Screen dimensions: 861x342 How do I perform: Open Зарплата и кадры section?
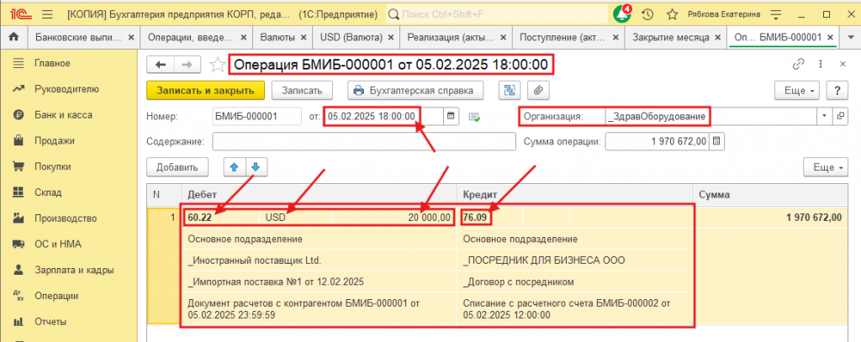pos(74,270)
